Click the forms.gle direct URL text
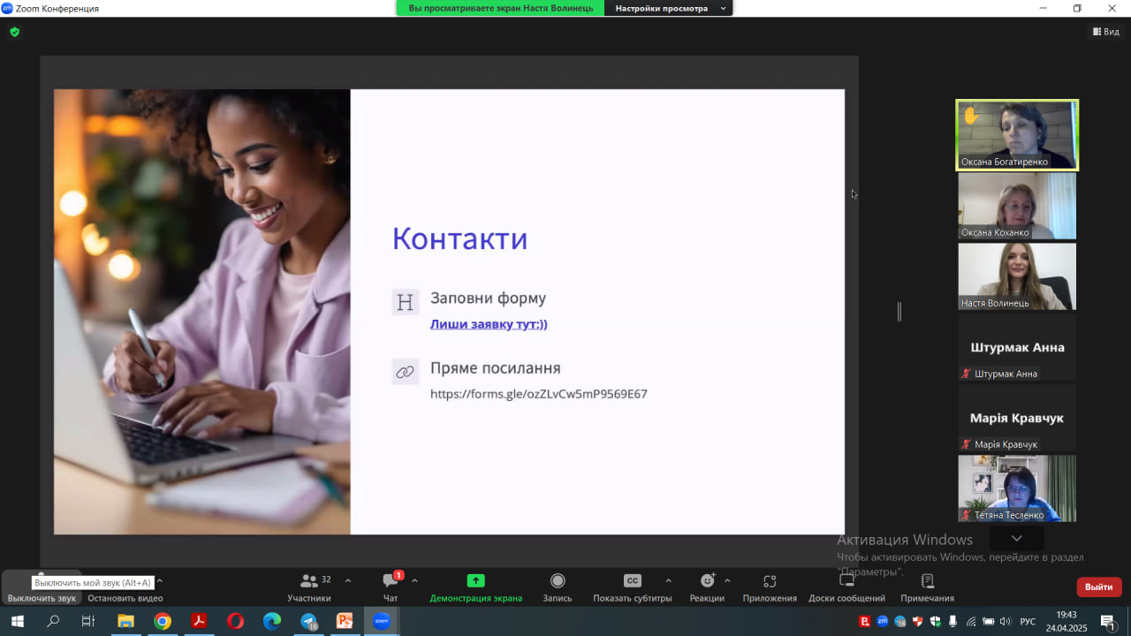This screenshot has width=1131, height=636. [539, 394]
